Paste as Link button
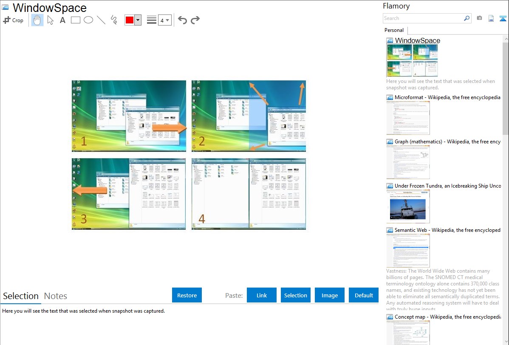 262,295
